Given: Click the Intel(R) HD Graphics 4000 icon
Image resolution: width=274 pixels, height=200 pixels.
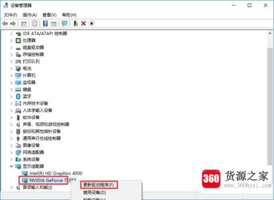Looking at the screenshot, I should click(x=25, y=173).
